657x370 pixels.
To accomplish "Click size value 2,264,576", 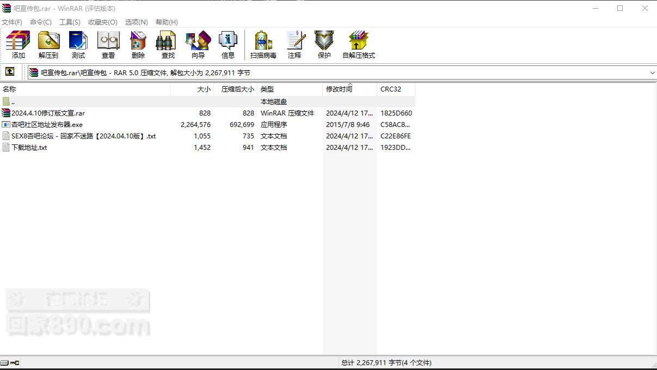I will [195, 124].
